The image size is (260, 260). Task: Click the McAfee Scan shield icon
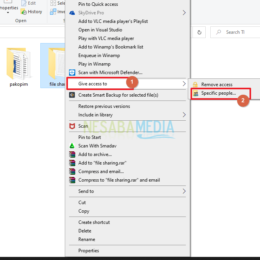click(72, 126)
